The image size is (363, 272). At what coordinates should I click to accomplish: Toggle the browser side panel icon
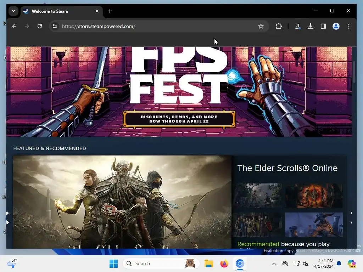pyautogui.click(x=323, y=26)
